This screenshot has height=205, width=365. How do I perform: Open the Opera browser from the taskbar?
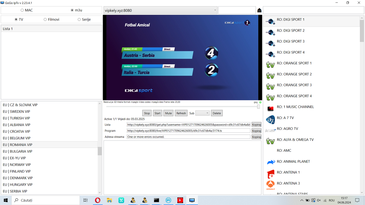tap(98, 200)
